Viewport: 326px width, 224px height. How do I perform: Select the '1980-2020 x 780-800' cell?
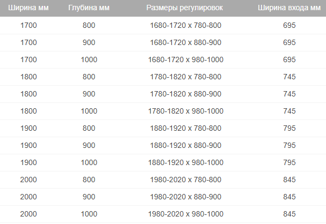(x=185, y=180)
